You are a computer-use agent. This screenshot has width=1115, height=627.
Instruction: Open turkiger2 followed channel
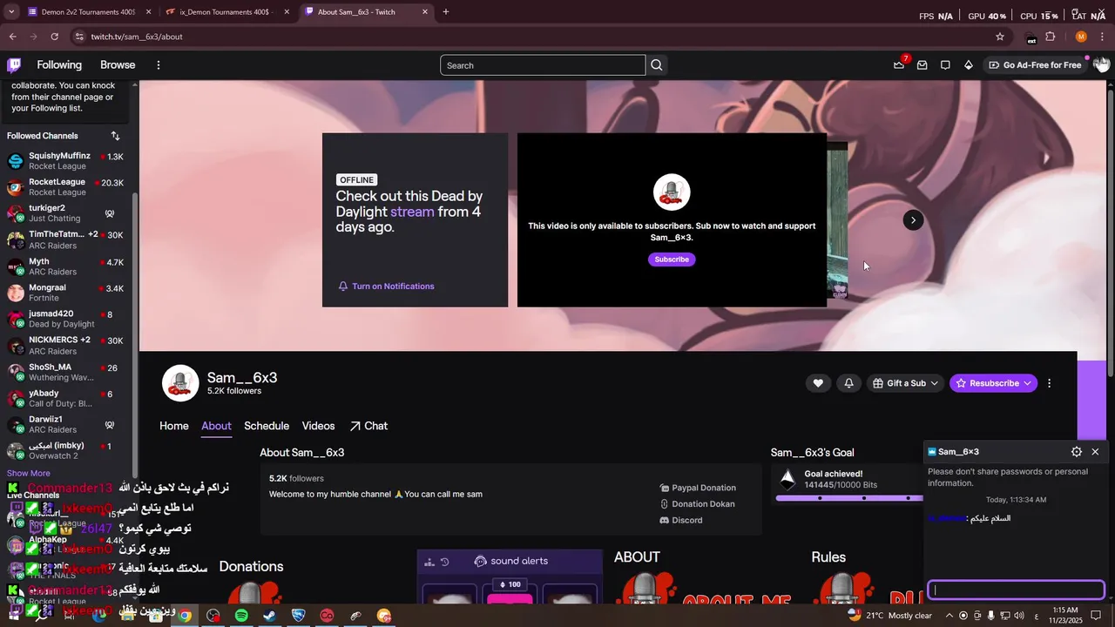pyautogui.click(x=65, y=213)
